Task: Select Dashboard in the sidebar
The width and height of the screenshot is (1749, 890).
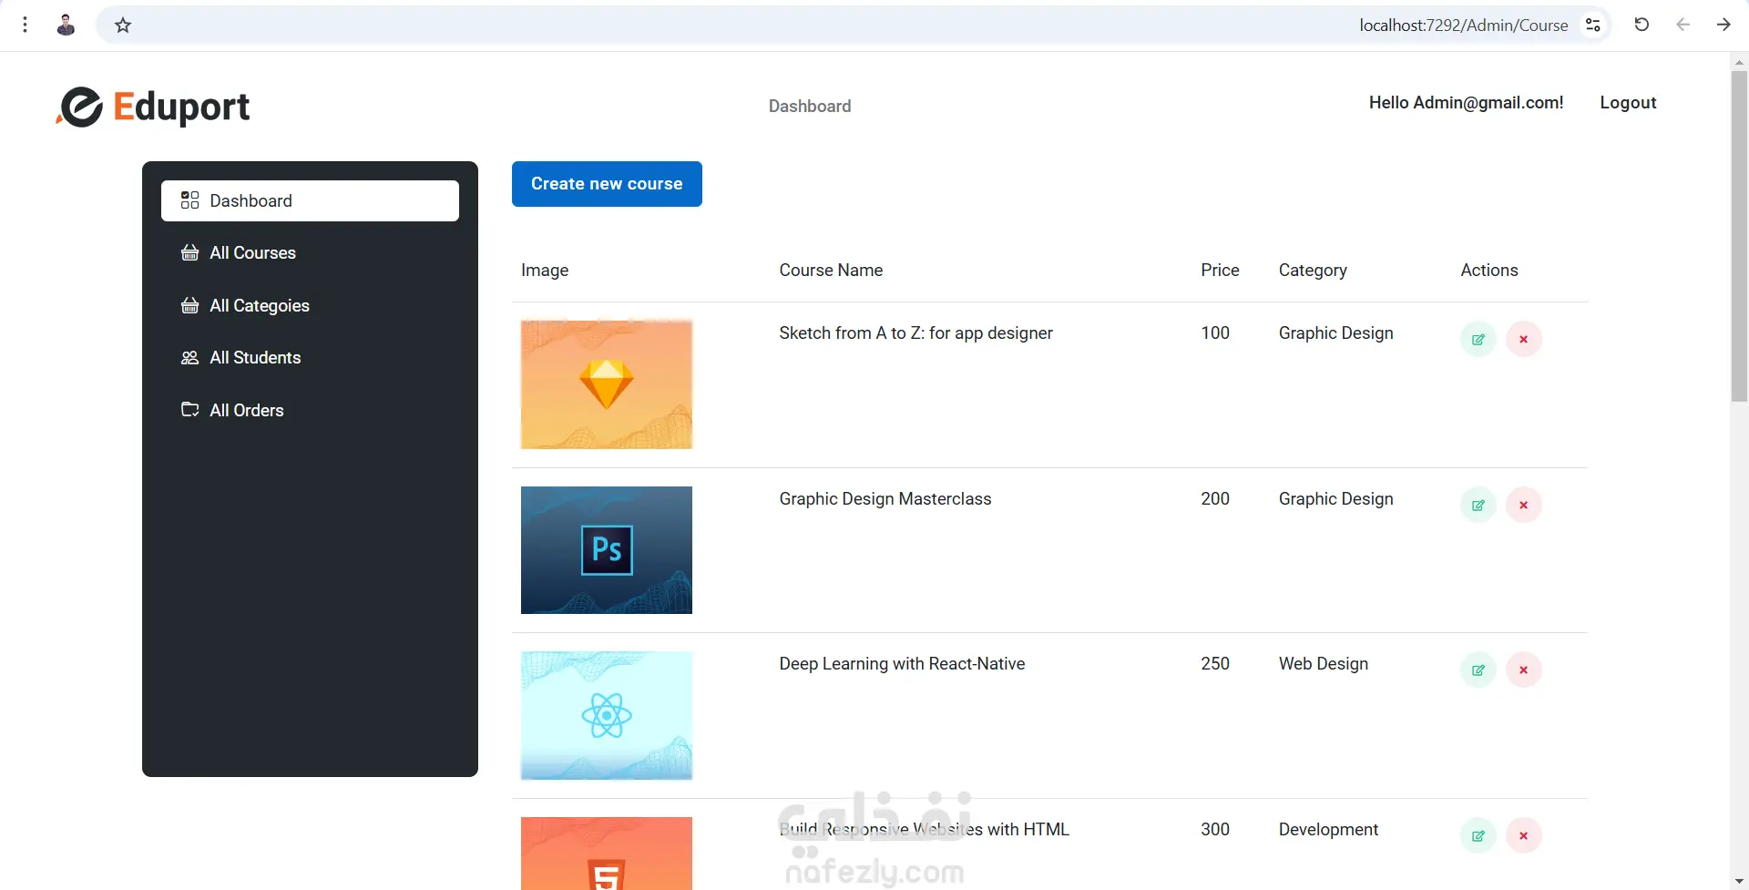Action: pyautogui.click(x=310, y=200)
